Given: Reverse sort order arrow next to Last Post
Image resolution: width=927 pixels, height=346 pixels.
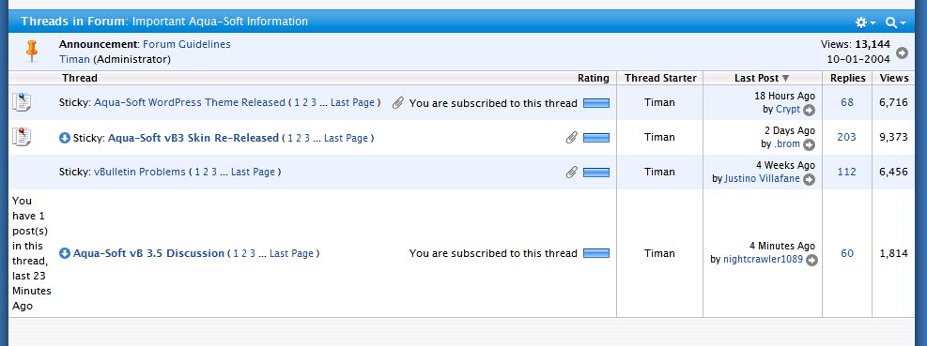Looking at the screenshot, I should coord(785,78).
